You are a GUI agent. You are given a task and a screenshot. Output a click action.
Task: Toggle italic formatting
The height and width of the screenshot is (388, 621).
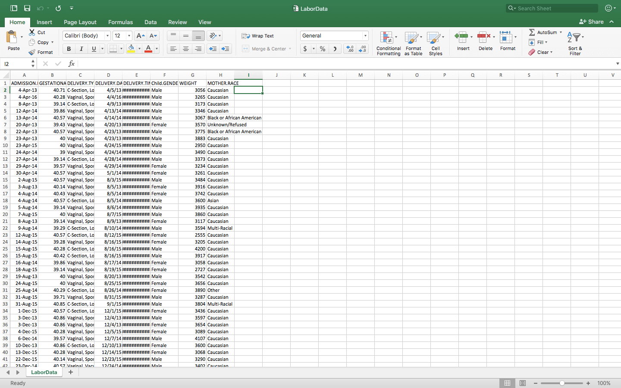coord(81,49)
